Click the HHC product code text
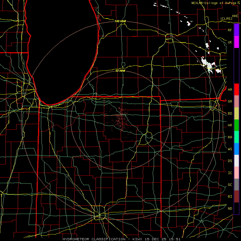The image size is (241, 241). click(x=235, y=16)
